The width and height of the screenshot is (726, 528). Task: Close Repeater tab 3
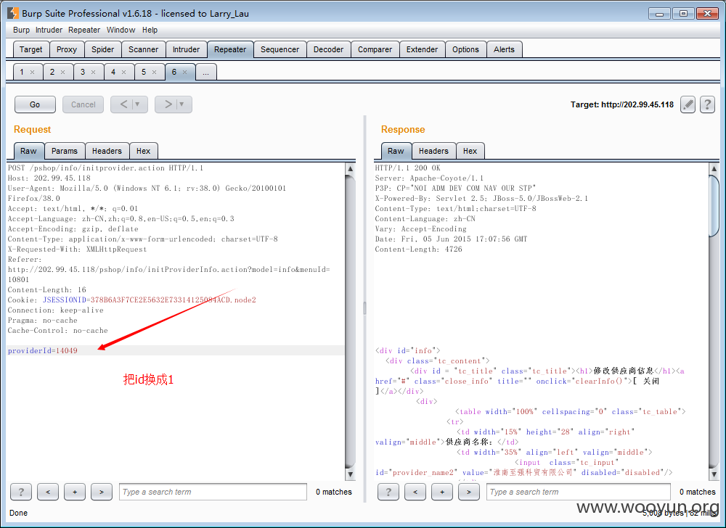(94, 72)
